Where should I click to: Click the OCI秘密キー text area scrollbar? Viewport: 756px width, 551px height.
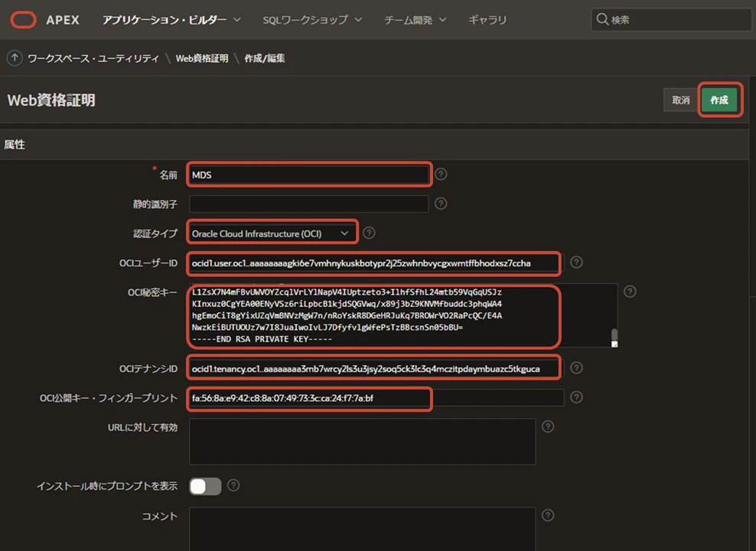[614, 334]
